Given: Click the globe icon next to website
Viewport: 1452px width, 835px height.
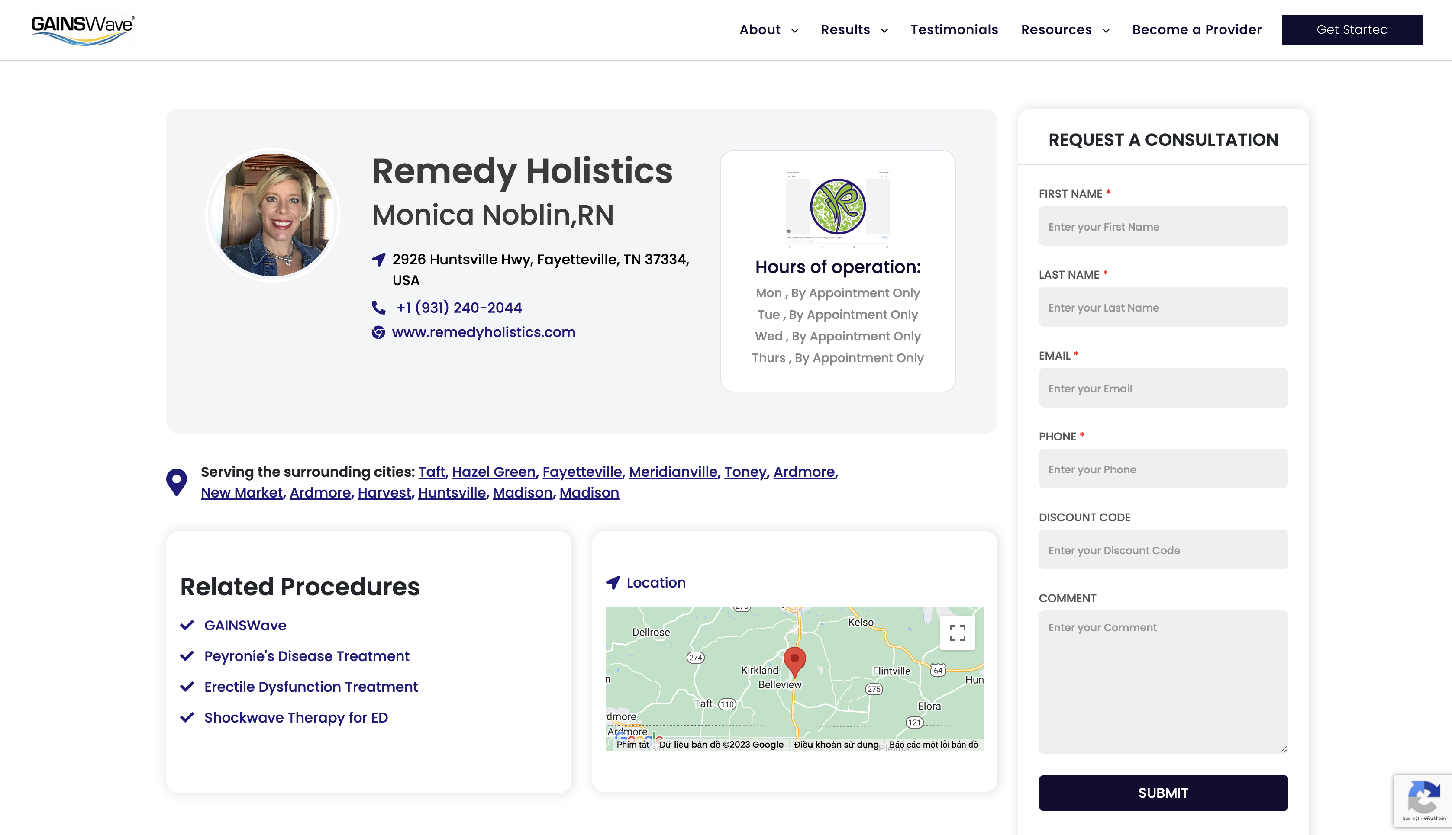Looking at the screenshot, I should [378, 333].
